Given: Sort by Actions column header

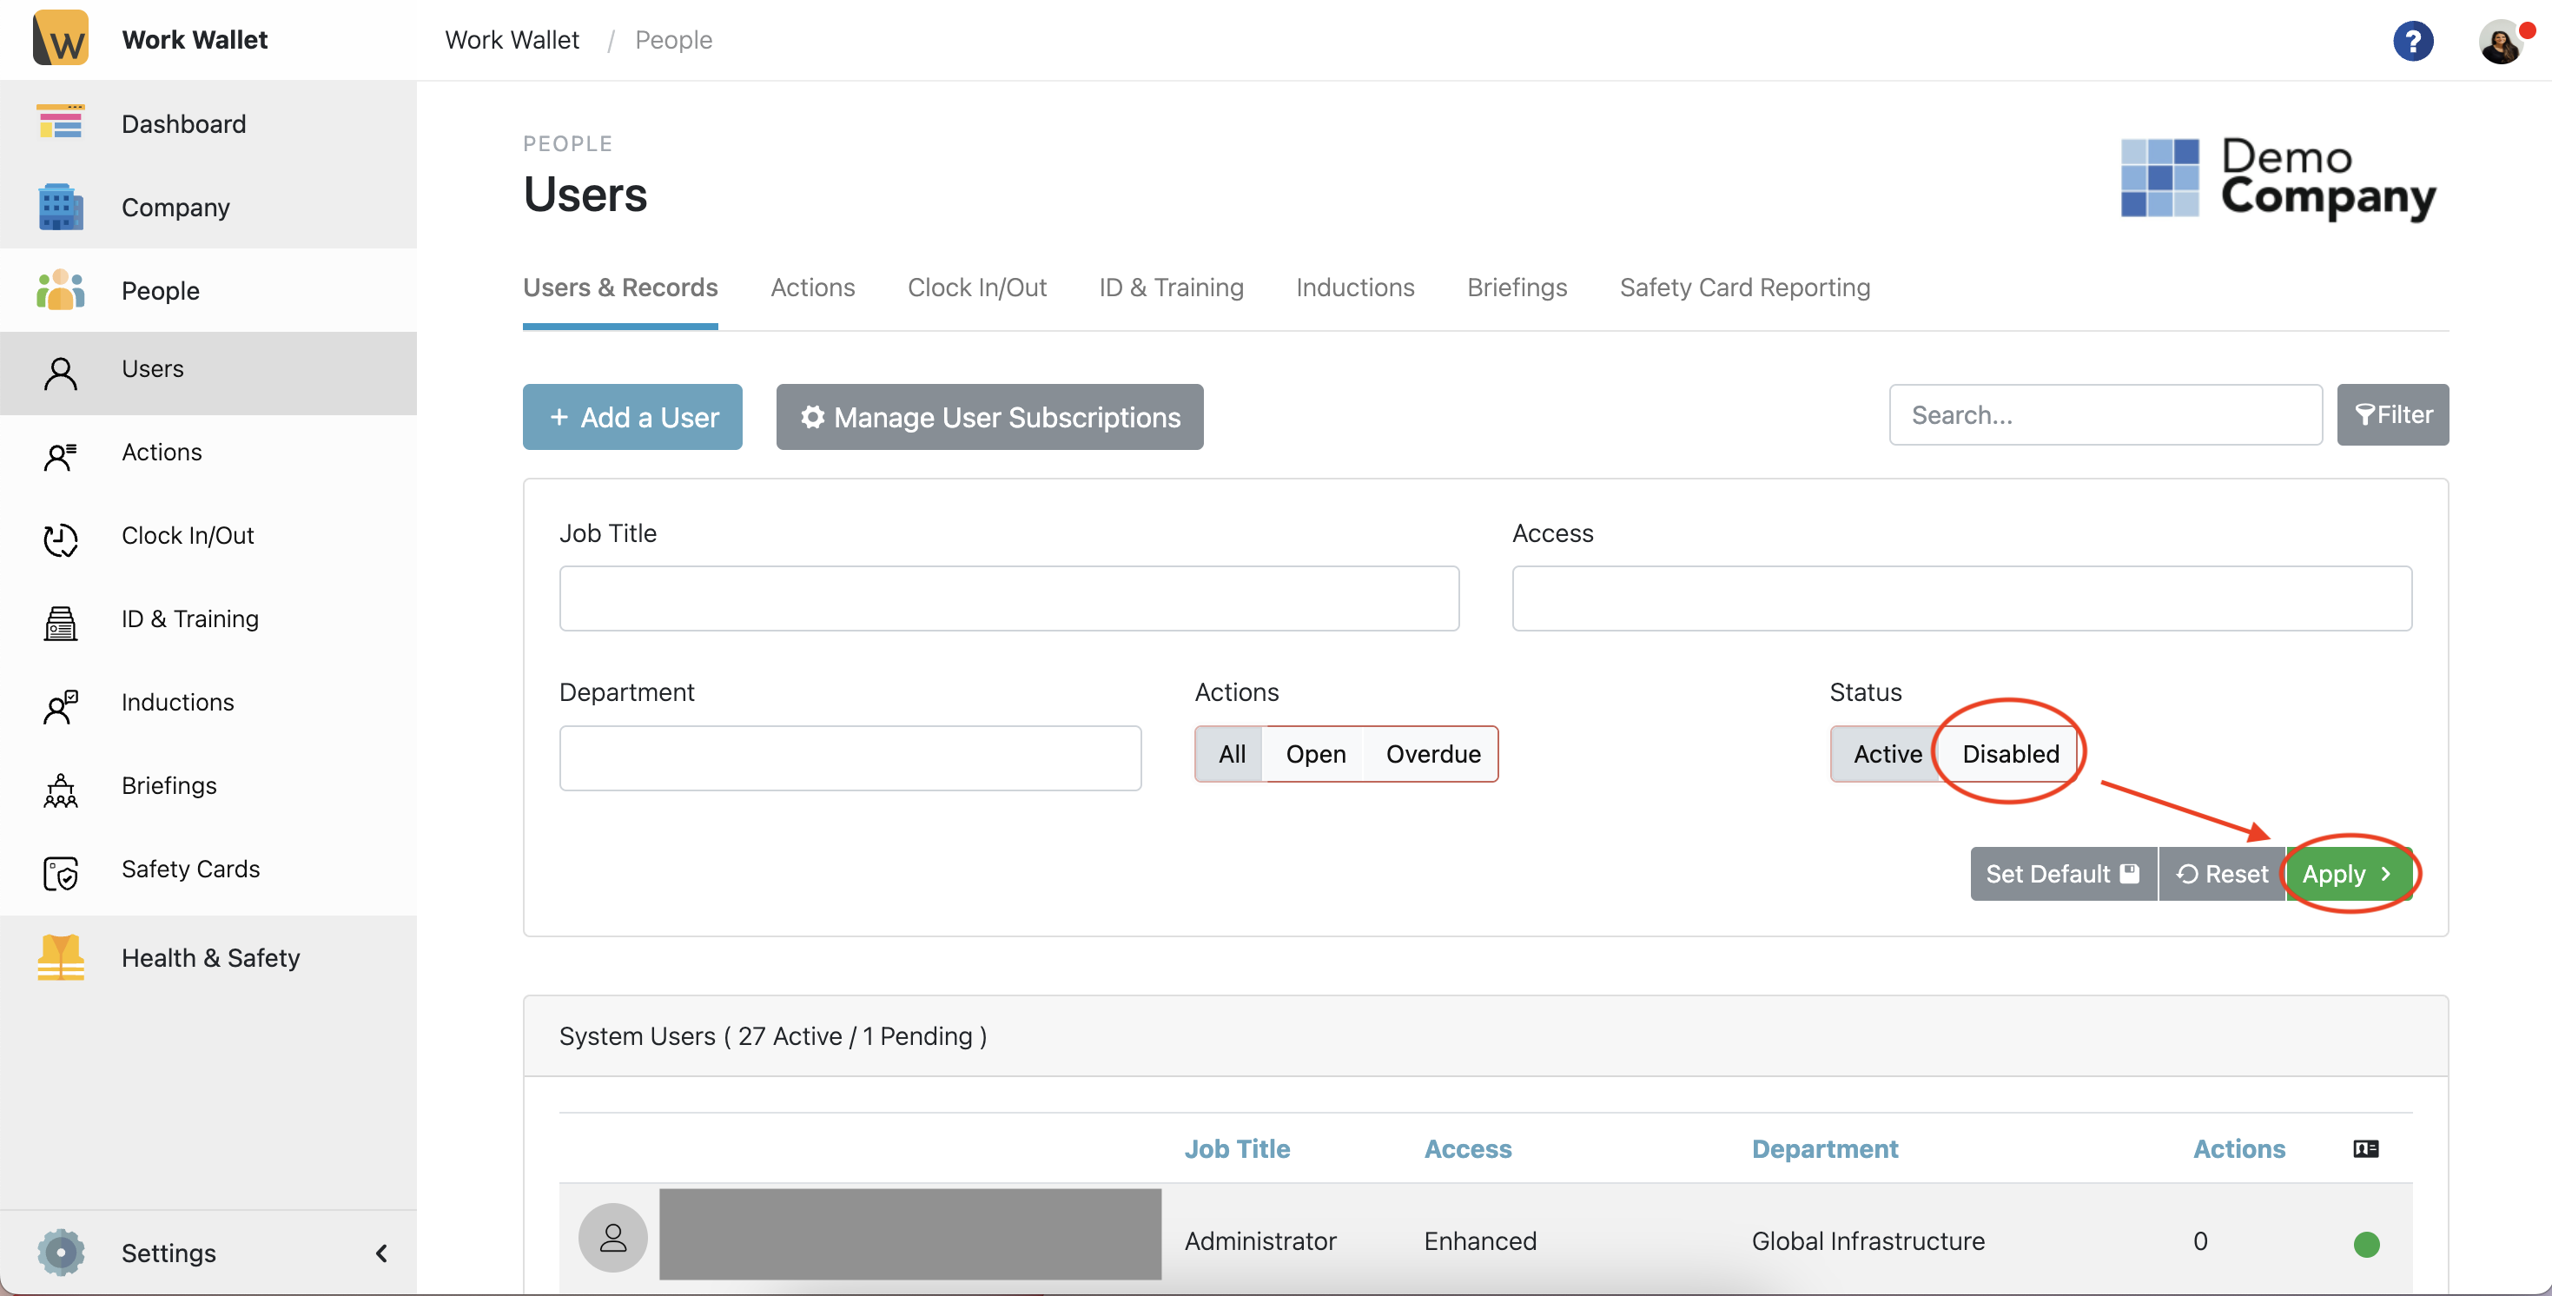Looking at the screenshot, I should 2239,1149.
